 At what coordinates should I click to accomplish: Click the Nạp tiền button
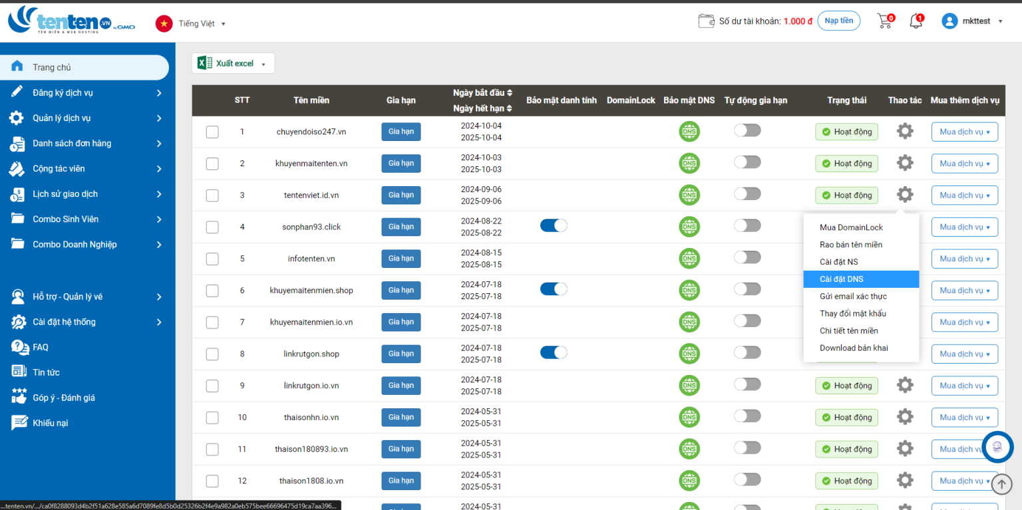pos(838,21)
